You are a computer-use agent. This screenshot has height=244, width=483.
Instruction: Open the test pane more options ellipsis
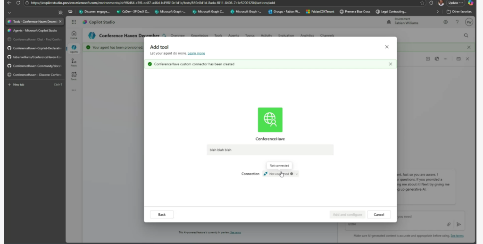(445, 59)
